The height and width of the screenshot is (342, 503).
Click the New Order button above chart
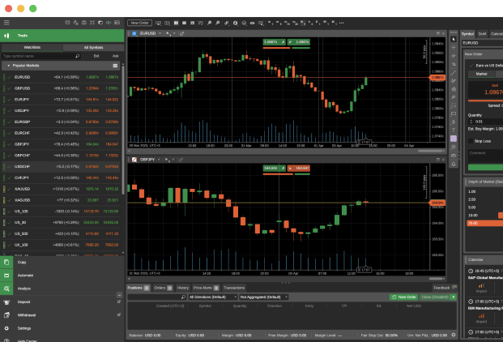[139, 24]
